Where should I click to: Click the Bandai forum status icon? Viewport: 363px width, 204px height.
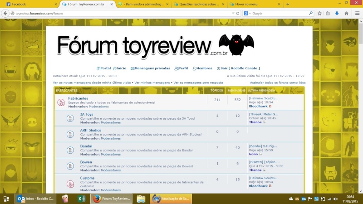[x=70, y=150]
